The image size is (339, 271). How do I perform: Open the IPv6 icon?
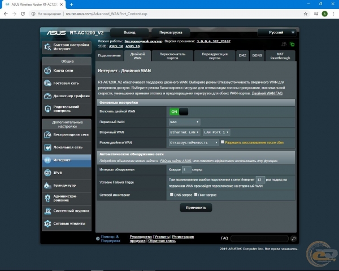click(x=47, y=173)
